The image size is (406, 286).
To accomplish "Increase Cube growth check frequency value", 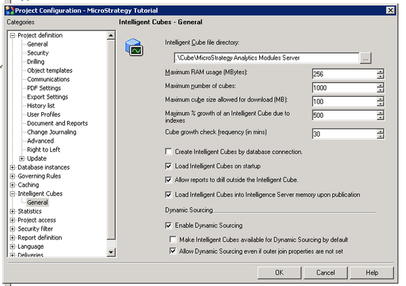I will (x=380, y=130).
